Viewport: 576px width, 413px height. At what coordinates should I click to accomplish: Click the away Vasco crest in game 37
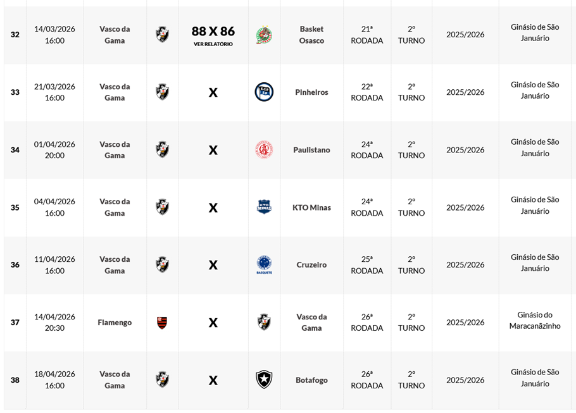pos(264,322)
